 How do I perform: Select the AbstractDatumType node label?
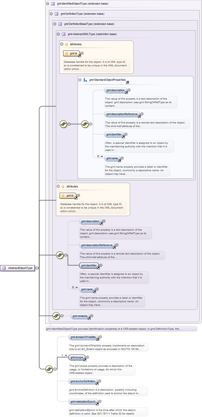[20, 268]
